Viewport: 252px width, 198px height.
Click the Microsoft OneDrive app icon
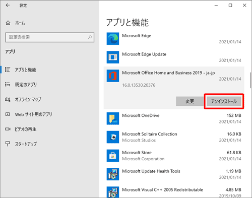(113, 118)
